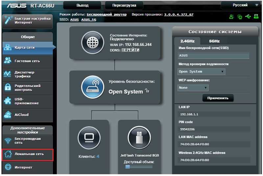Click the USB status icon in header

(248, 16)
